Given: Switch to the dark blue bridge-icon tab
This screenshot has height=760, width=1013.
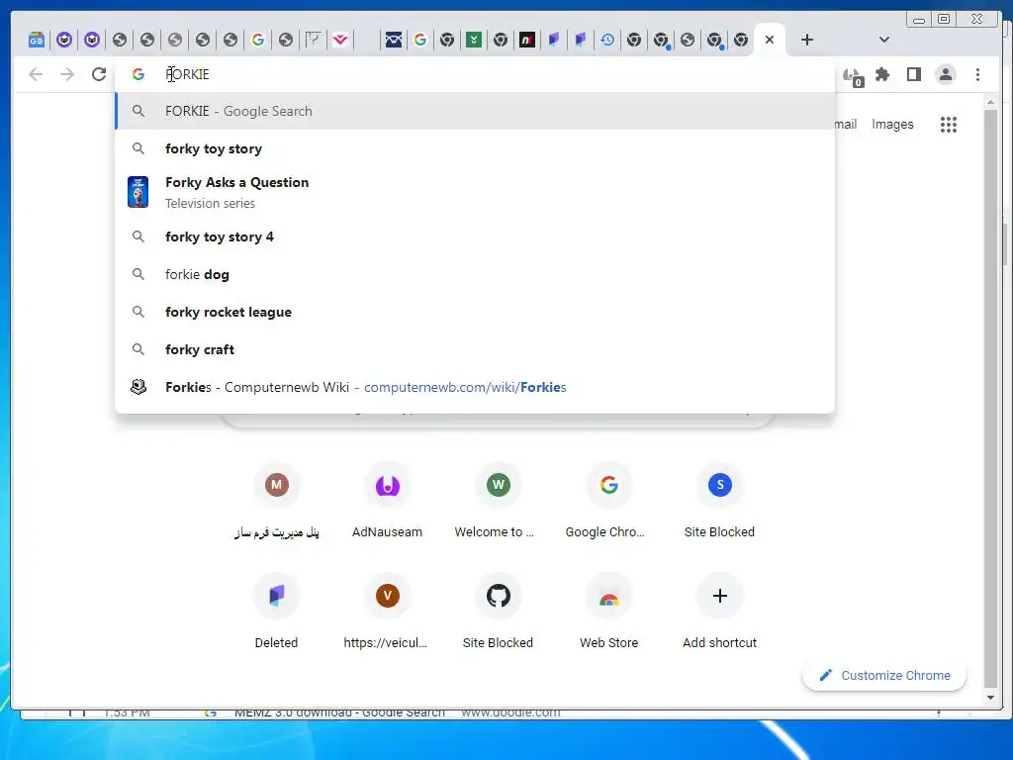Looking at the screenshot, I should tap(394, 40).
